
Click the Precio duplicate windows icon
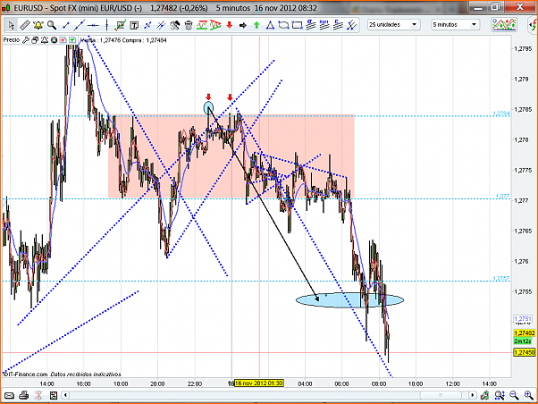tap(35, 40)
